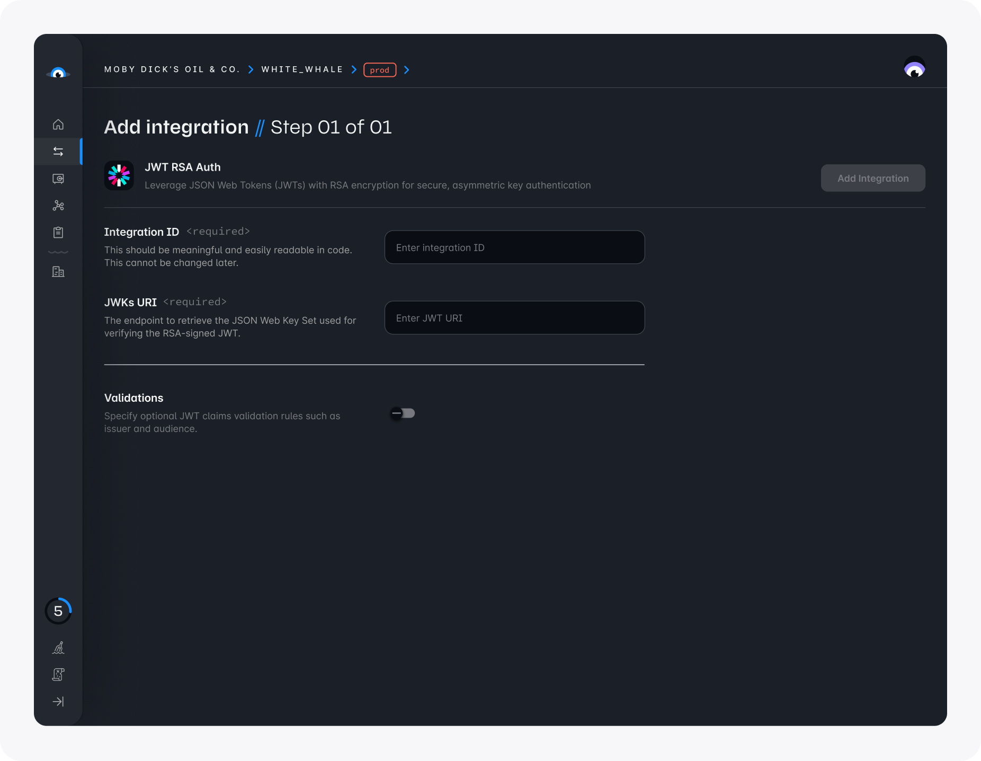The image size is (981, 761).
Task: Open the organization building icon
Action: 58,272
